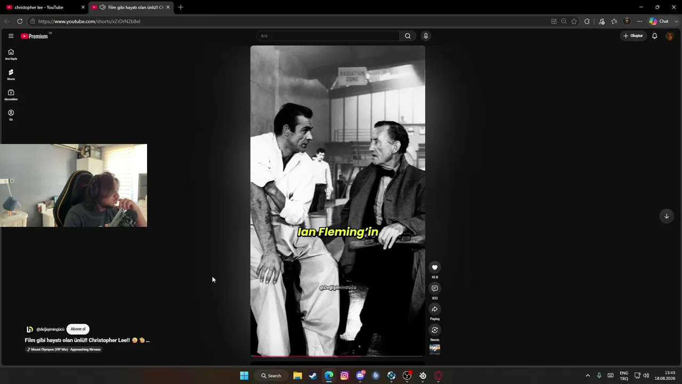682x384 pixels.
Task: Open the Edge browser profile avatar
Action: (627, 21)
